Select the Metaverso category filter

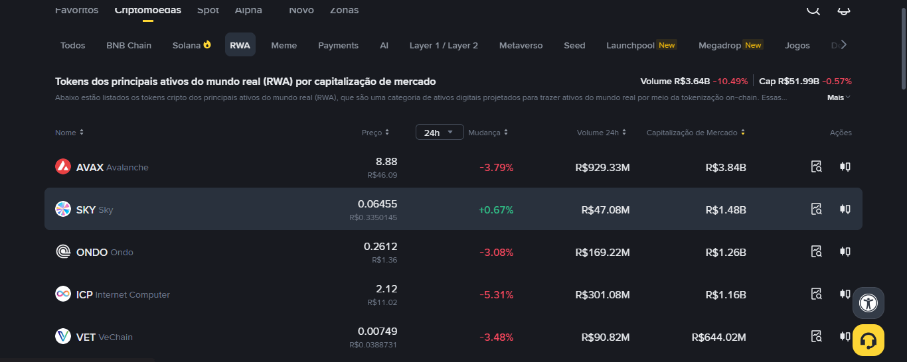pyautogui.click(x=521, y=45)
